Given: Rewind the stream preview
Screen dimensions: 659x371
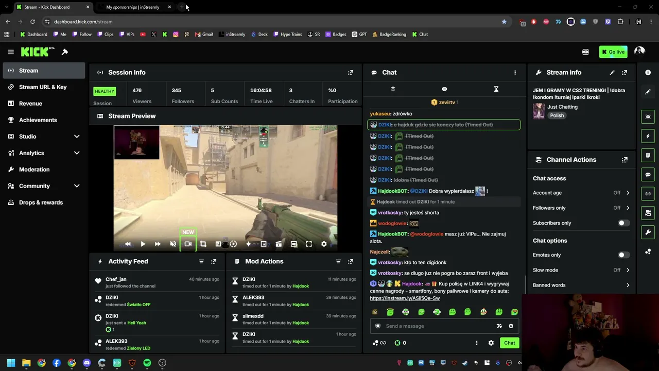Looking at the screenshot, I should [x=128, y=244].
